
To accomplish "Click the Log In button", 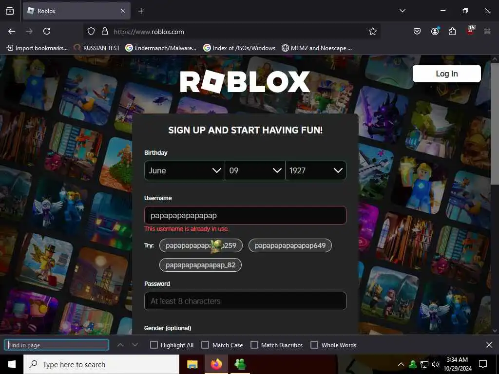I will click(x=446, y=74).
